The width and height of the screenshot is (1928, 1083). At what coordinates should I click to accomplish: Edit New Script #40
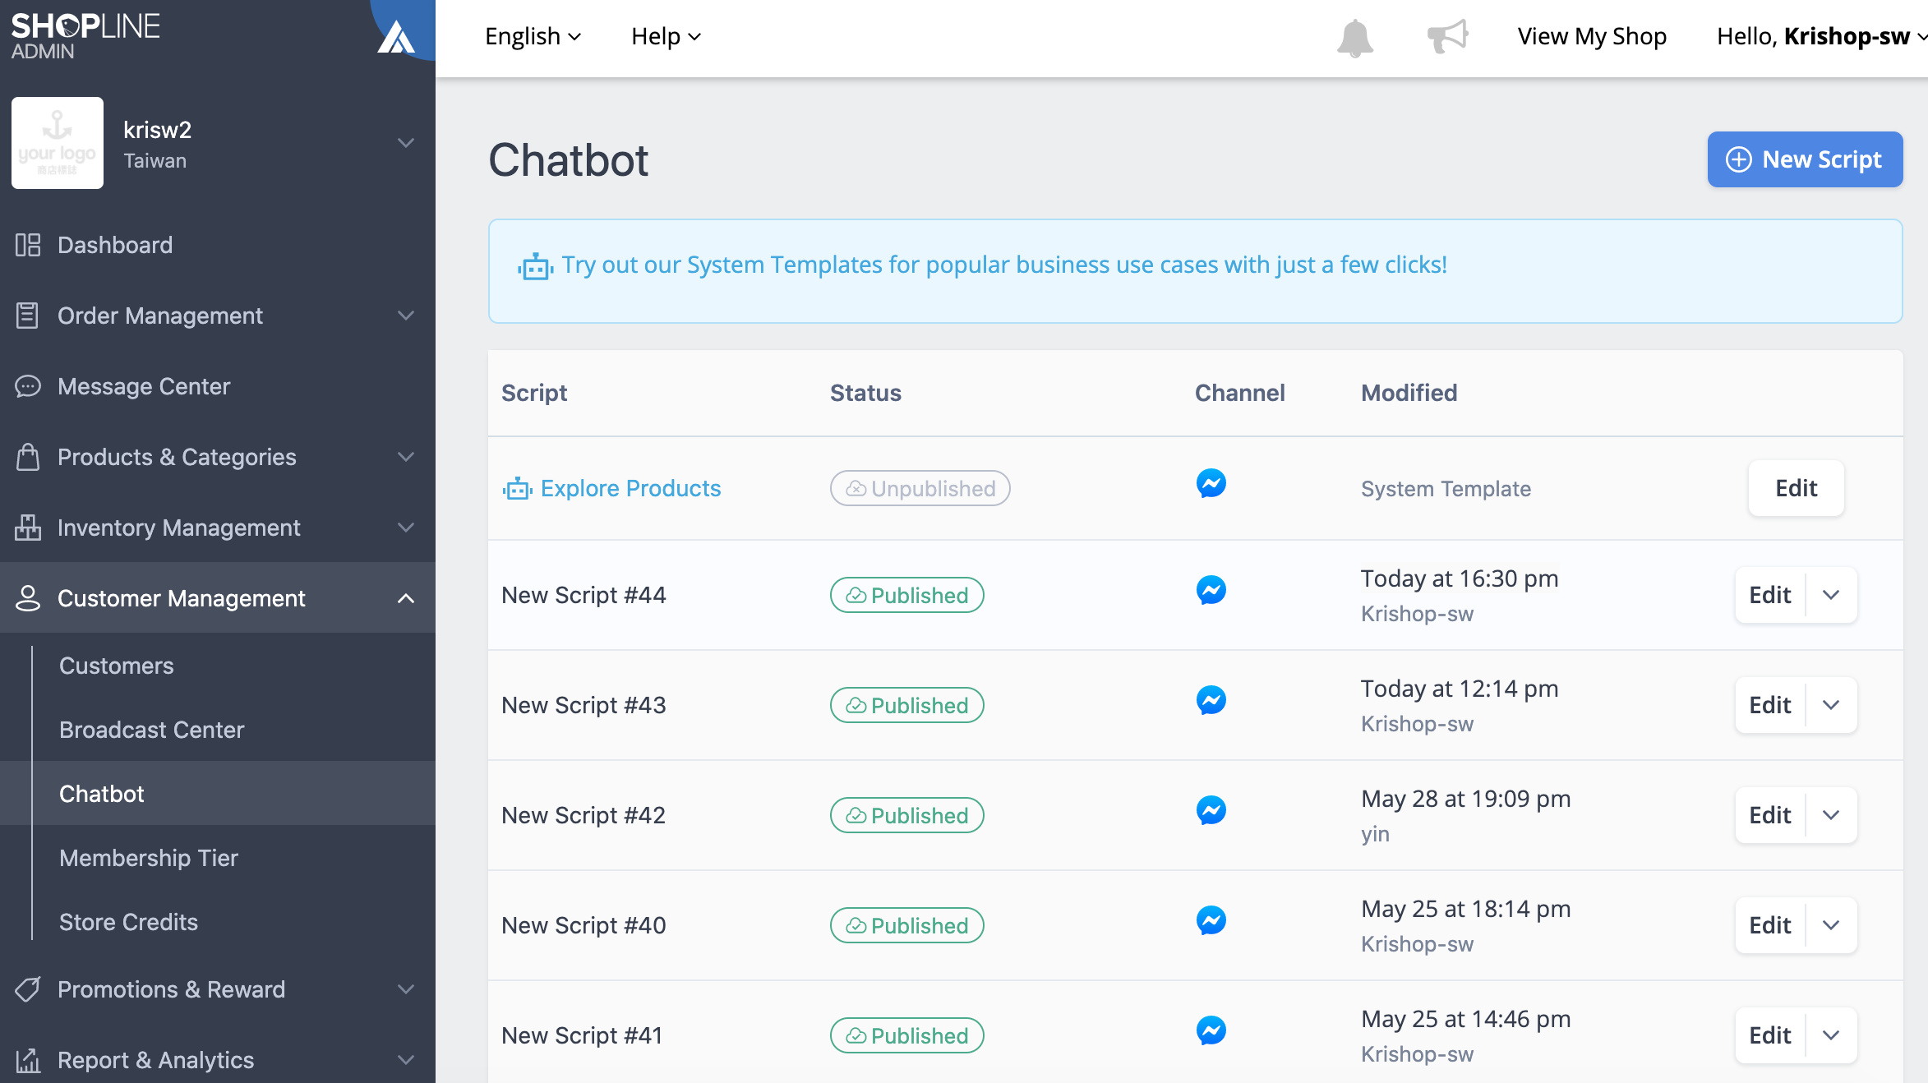(1770, 925)
